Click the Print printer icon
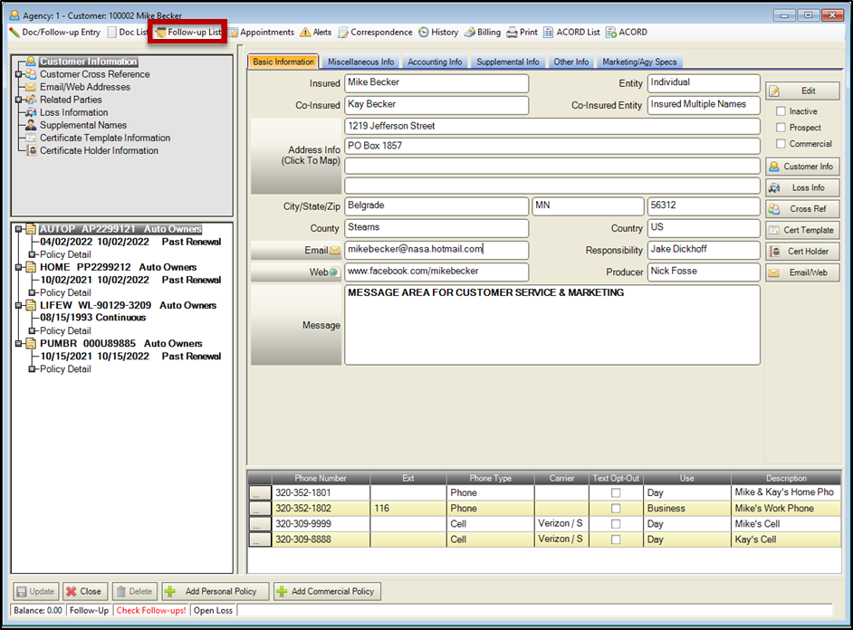Image resolution: width=853 pixels, height=630 pixels. [512, 33]
